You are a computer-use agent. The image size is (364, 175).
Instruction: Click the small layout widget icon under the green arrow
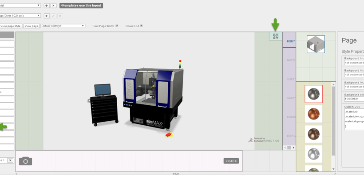(276, 36)
